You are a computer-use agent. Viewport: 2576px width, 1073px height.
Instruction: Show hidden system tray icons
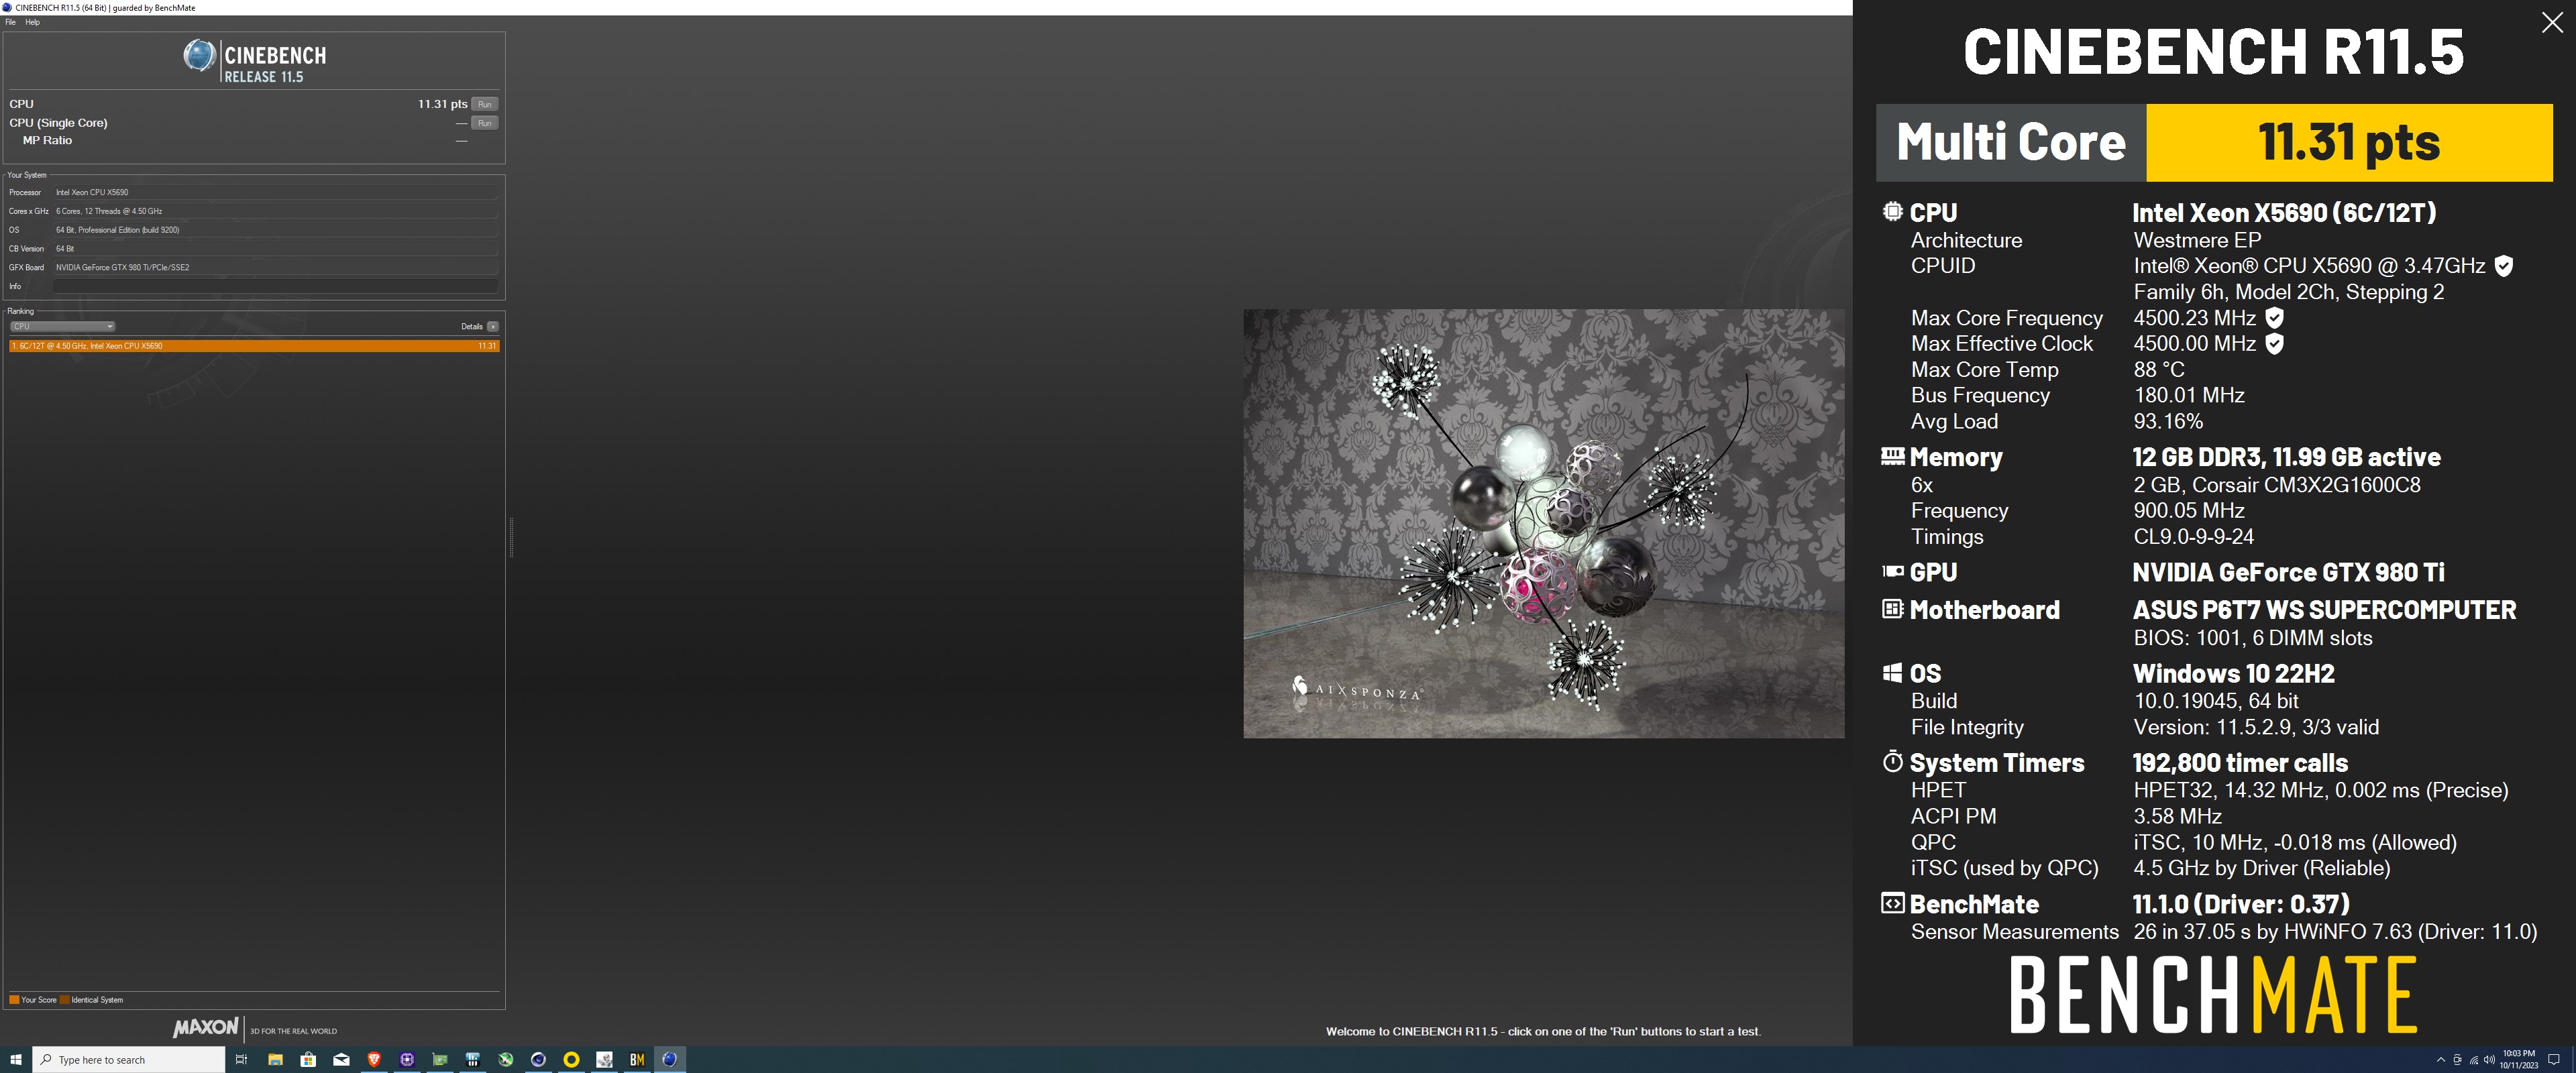(2441, 1060)
